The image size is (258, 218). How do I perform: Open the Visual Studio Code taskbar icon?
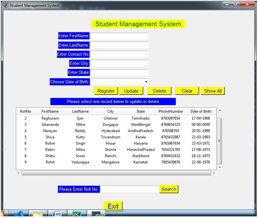[18, 214]
